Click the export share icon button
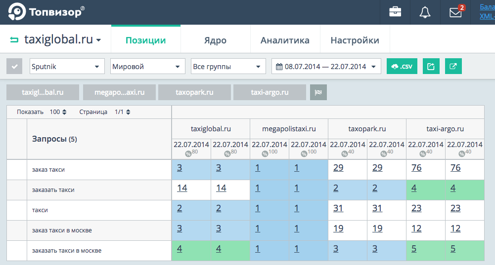 click(x=431, y=66)
